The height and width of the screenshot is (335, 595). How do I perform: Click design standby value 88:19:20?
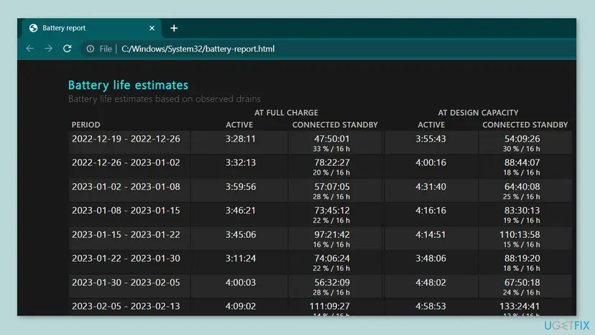(x=522, y=258)
